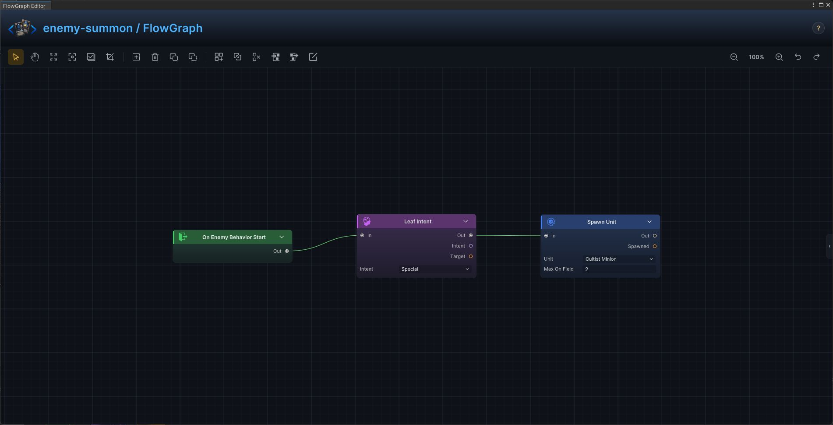Click the On Enemy Behavior Start Out port
The width and height of the screenshot is (833, 425).
287,251
